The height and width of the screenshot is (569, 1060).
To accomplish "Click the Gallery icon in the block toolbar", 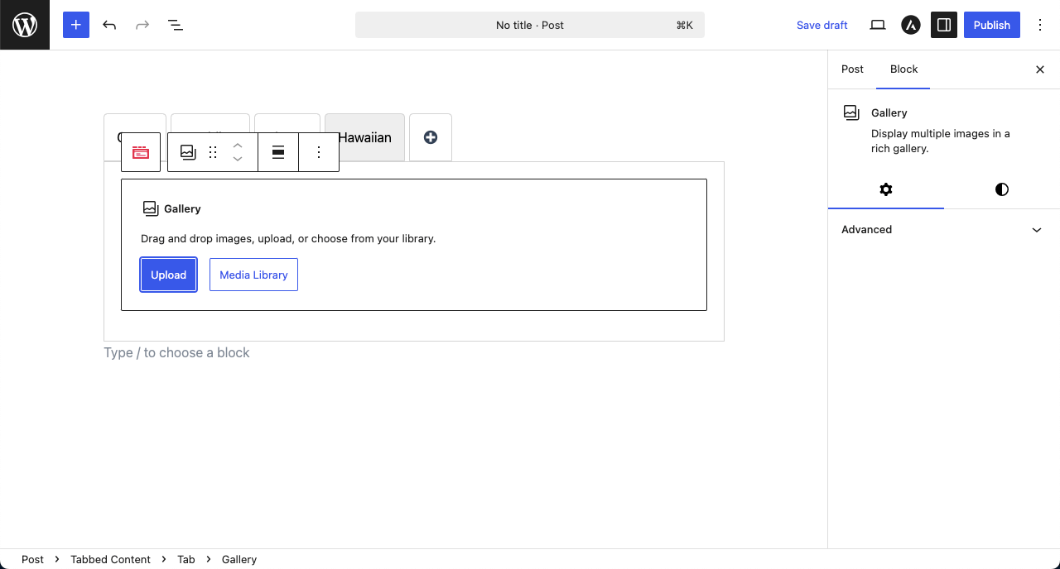I will pyautogui.click(x=187, y=151).
